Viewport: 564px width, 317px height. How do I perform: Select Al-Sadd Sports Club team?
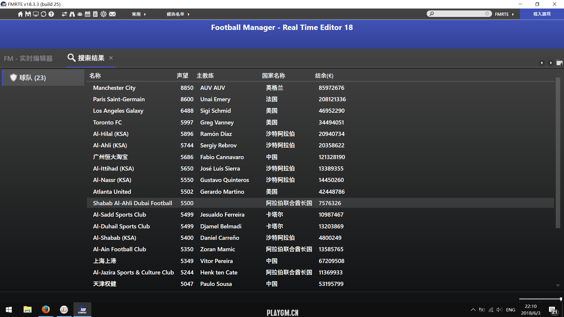pyautogui.click(x=119, y=215)
